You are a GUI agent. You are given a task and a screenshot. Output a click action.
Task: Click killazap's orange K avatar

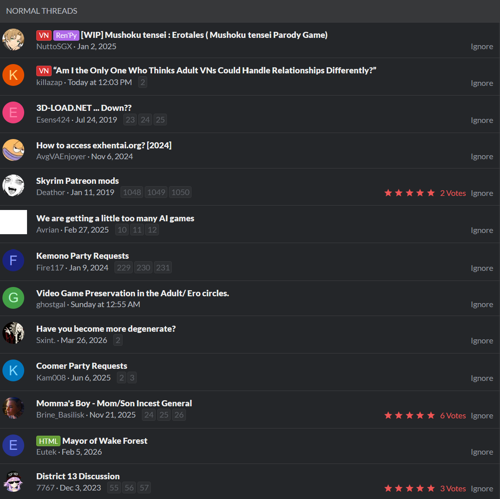click(13, 75)
